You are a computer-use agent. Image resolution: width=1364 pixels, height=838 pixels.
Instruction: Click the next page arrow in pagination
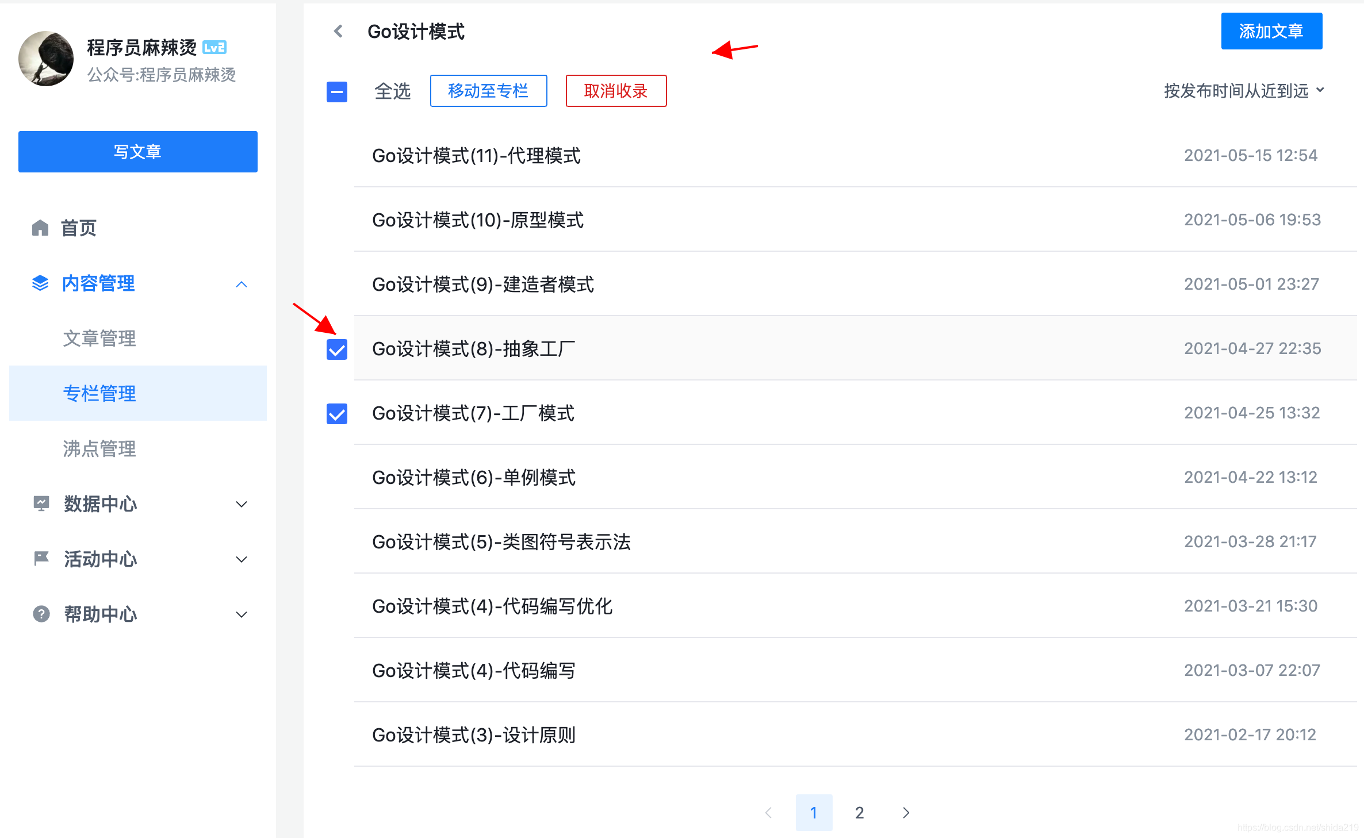click(905, 813)
